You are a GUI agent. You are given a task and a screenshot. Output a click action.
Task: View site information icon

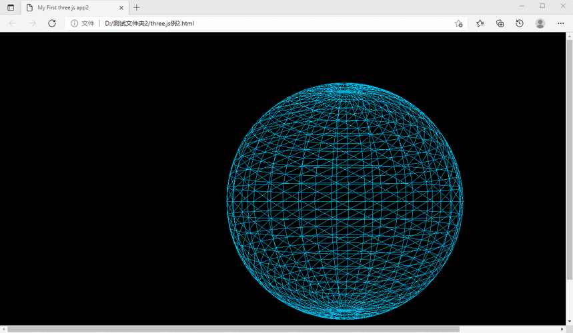tap(74, 23)
